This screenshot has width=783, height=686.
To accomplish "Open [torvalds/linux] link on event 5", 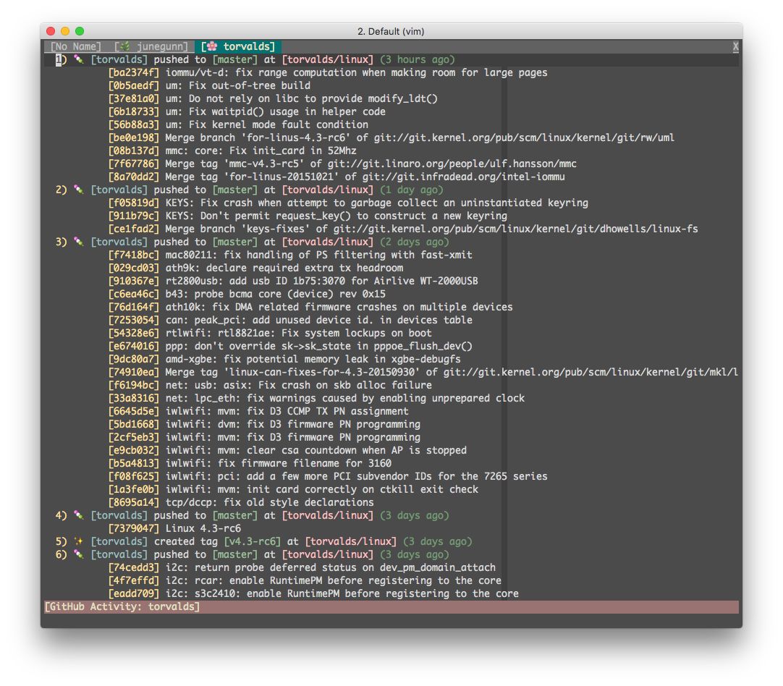I will coord(350,541).
